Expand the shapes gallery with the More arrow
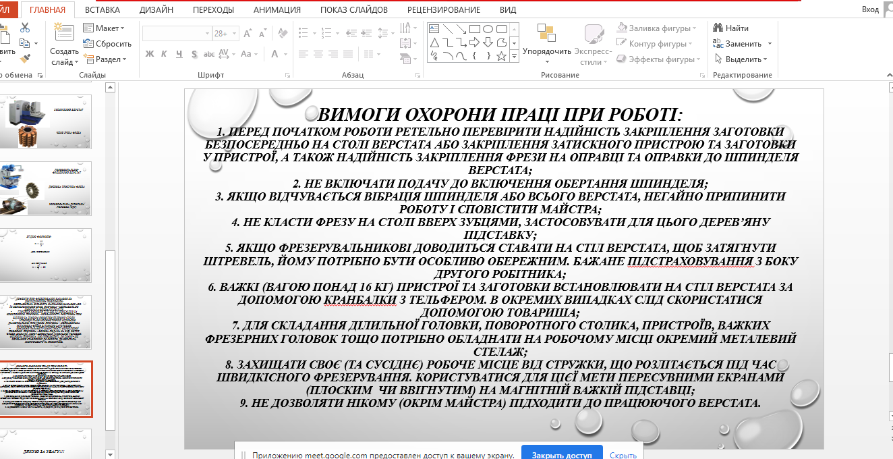893x459 pixels. [515, 57]
